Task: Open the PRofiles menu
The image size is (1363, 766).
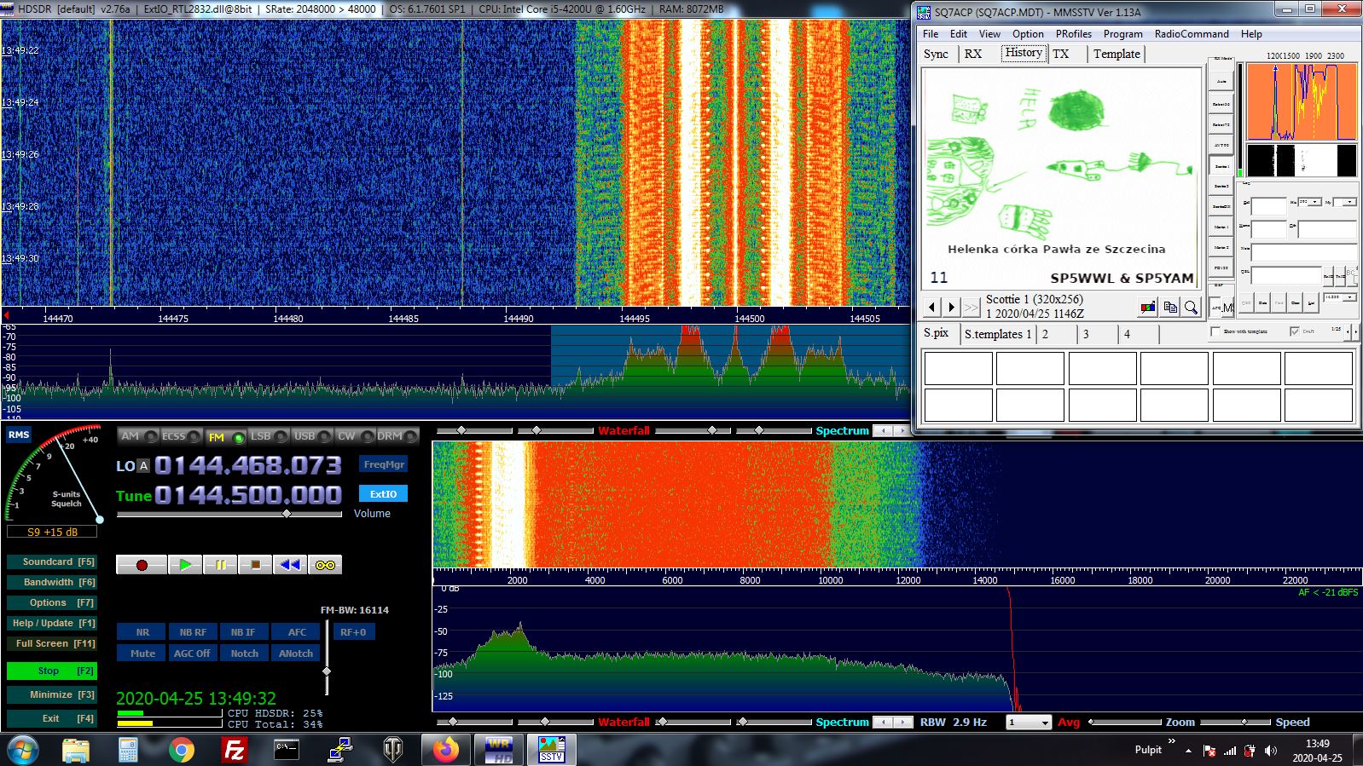Action: coord(1073,34)
